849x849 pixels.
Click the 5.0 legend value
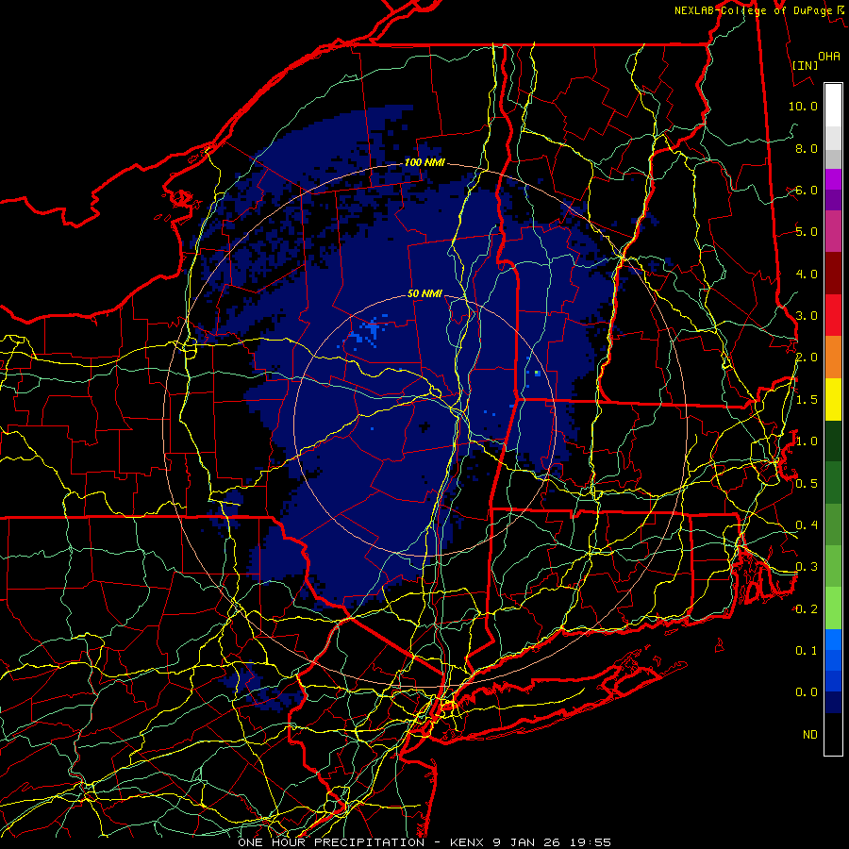(x=807, y=232)
